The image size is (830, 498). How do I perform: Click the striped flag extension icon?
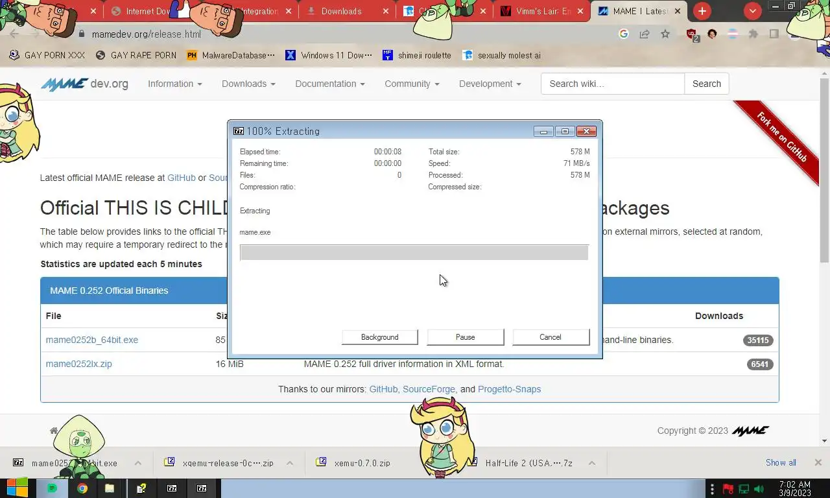tap(733, 34)
